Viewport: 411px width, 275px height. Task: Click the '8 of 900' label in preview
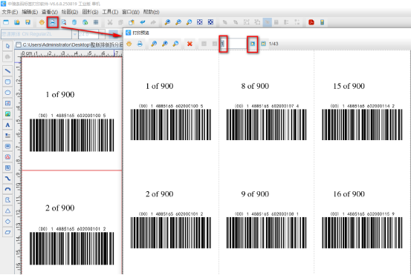[255, 86]
